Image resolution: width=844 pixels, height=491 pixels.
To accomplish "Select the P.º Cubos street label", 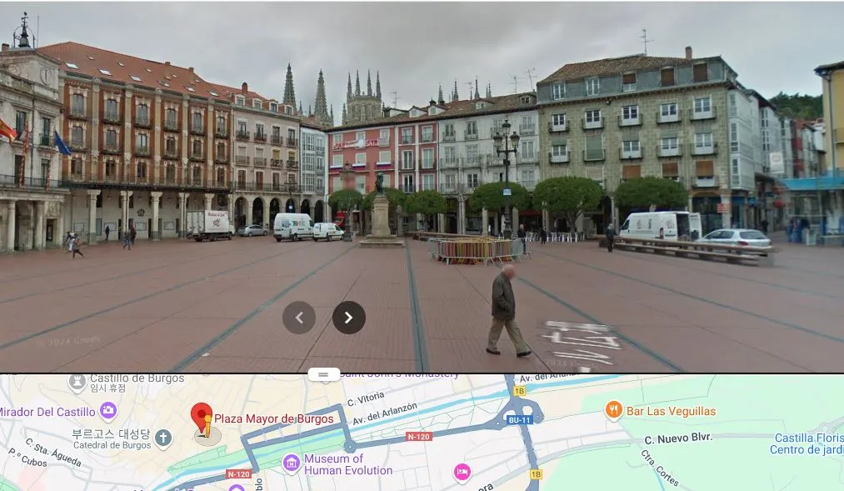I will point(27,458).
